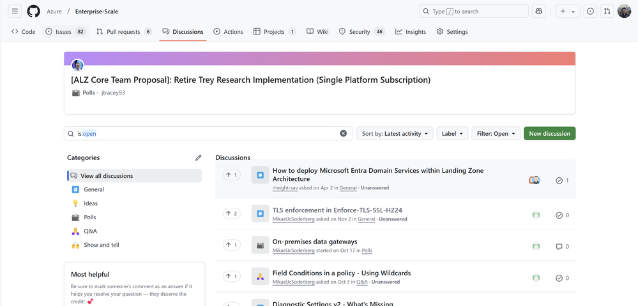
Task: Upvote the On-premises data gateways discussion
Action: click(231, 245)
